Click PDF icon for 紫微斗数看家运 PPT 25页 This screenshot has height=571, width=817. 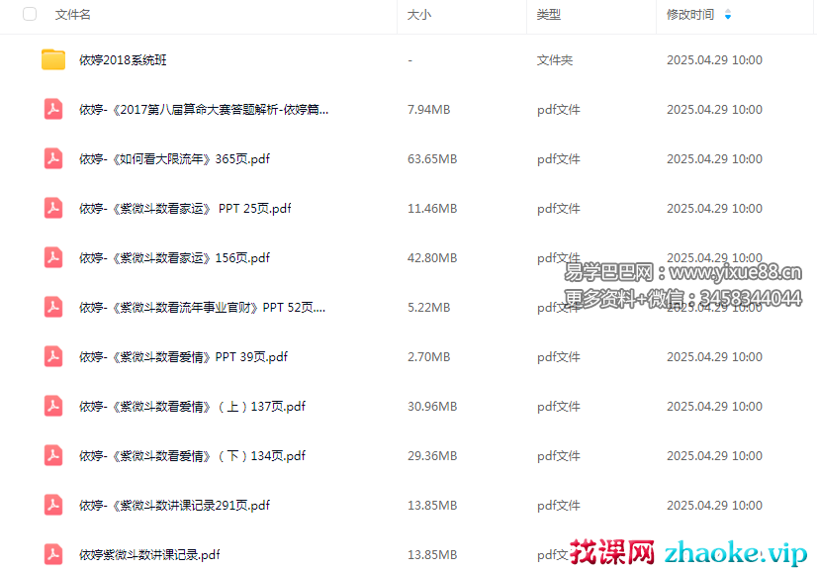pos(53,209)
